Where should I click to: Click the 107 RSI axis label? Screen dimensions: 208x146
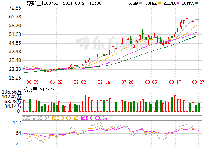coord(17,122)
